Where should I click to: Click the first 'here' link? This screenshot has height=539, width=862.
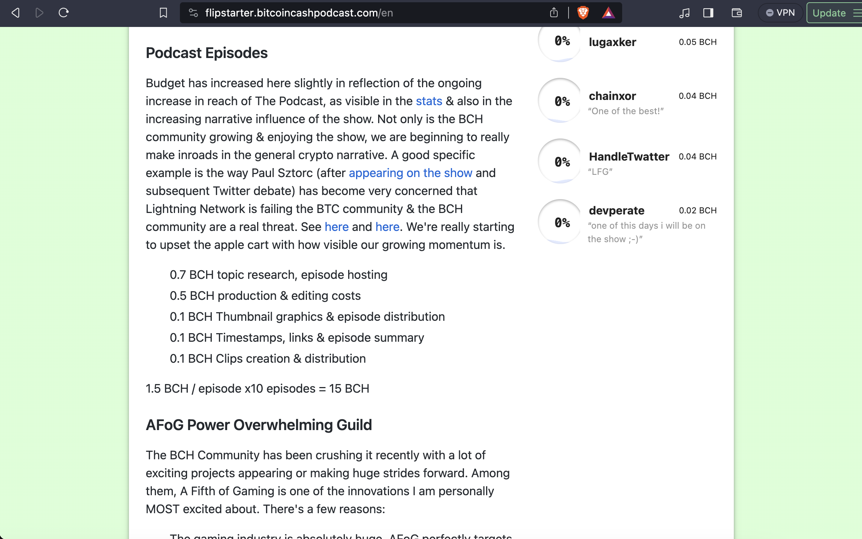pos(336,227)
